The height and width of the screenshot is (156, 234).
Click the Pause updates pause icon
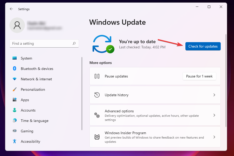[97, 76]
